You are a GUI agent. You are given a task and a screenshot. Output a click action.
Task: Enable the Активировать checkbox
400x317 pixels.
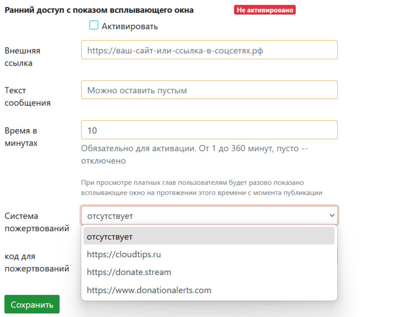tap(93, 25)
